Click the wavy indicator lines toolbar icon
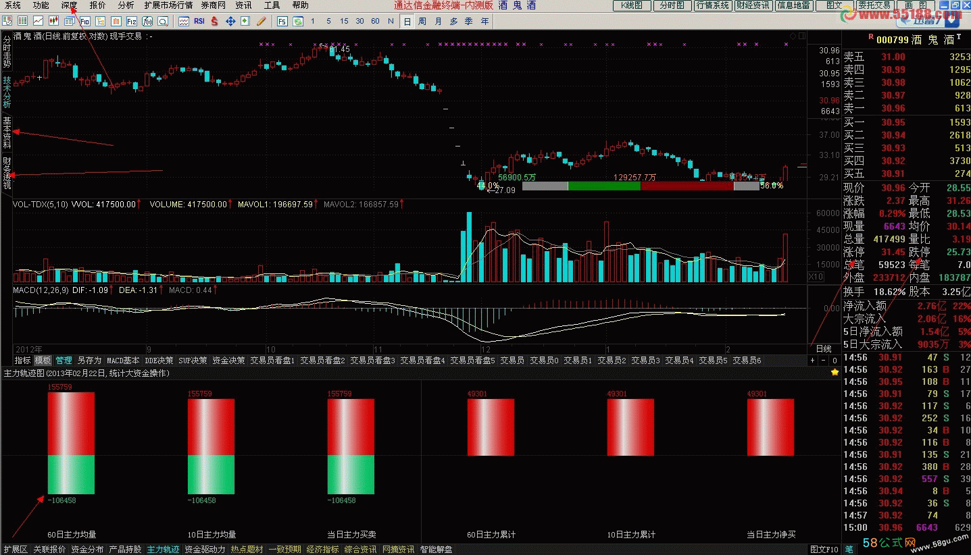 tap(184, 21)
